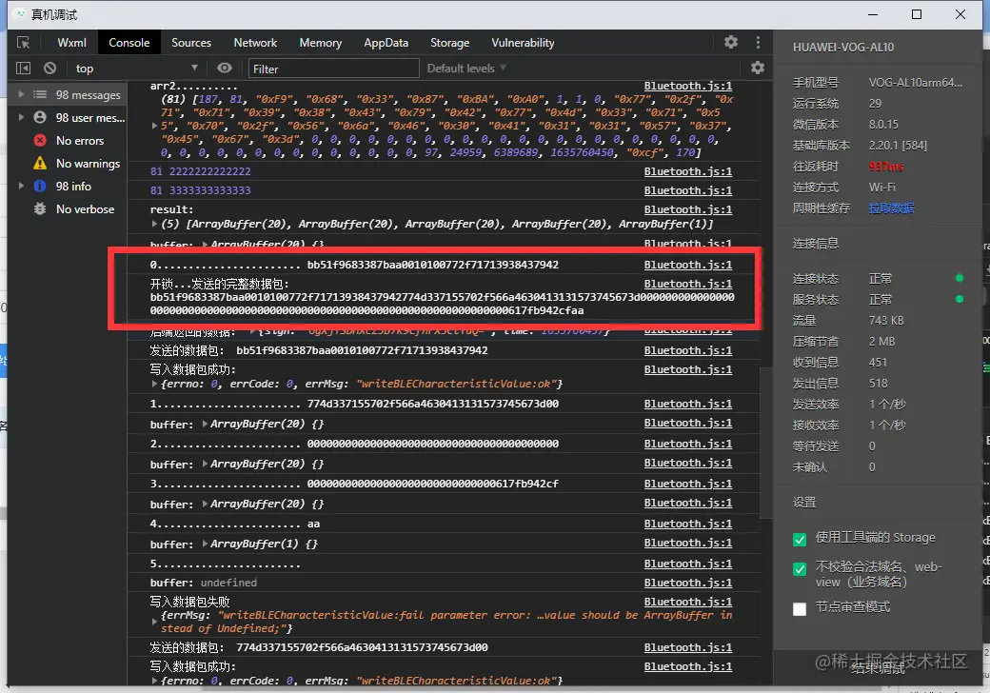
Task: Expand the 98 user messages group
Action: tap(21, 117)
